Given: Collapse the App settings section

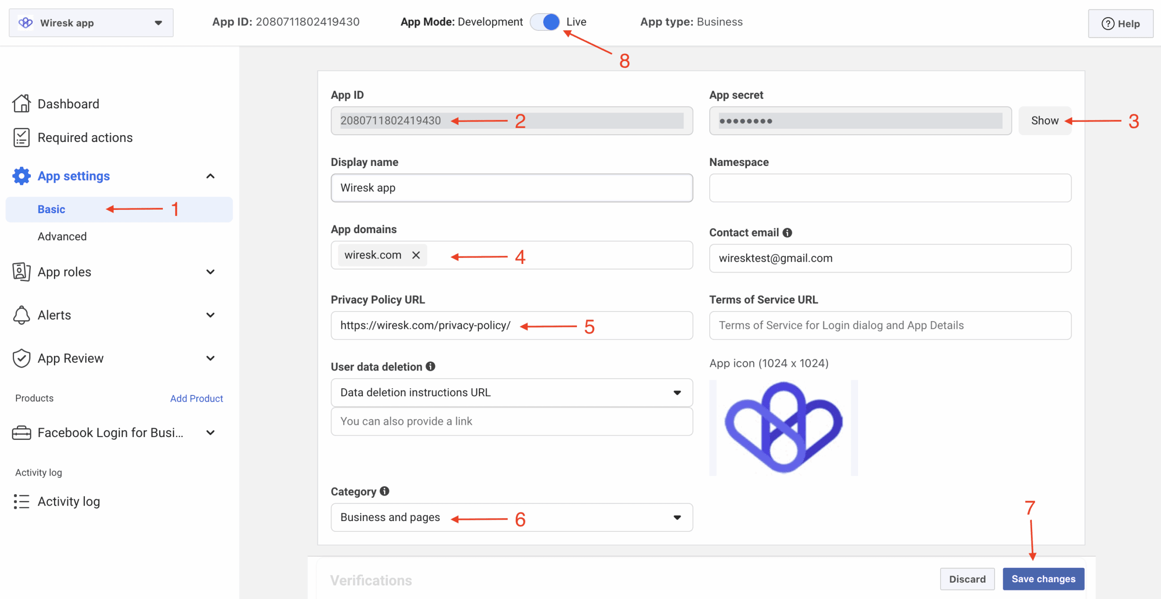Looking at the screenshot, I should pos(210,176).
